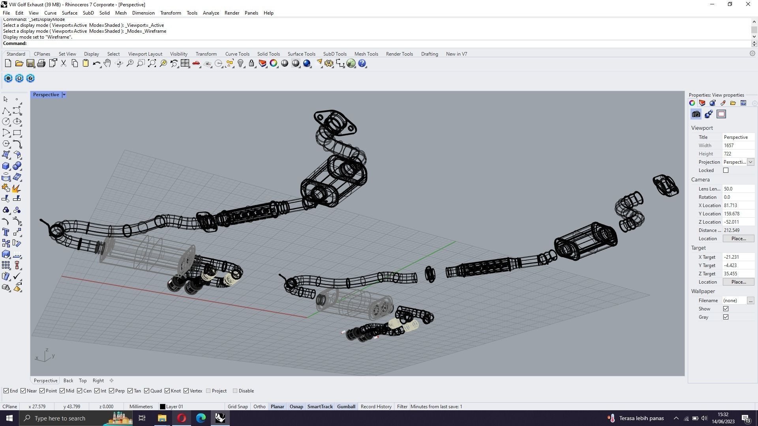Cut selection with the scissors icon
This screenshot has height=426, width=758.
(63, 64)
